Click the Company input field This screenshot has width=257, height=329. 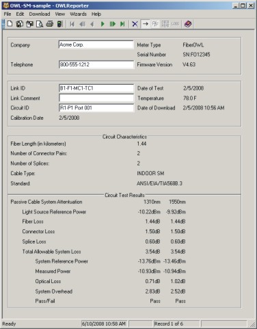96,44
